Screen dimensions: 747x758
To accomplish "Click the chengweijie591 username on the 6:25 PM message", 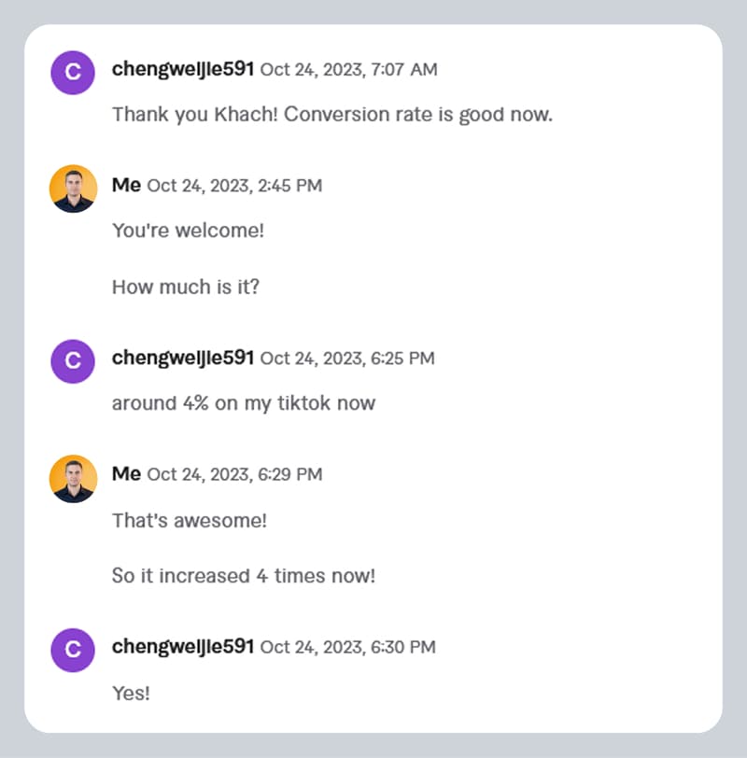I will tap(182, 358).
